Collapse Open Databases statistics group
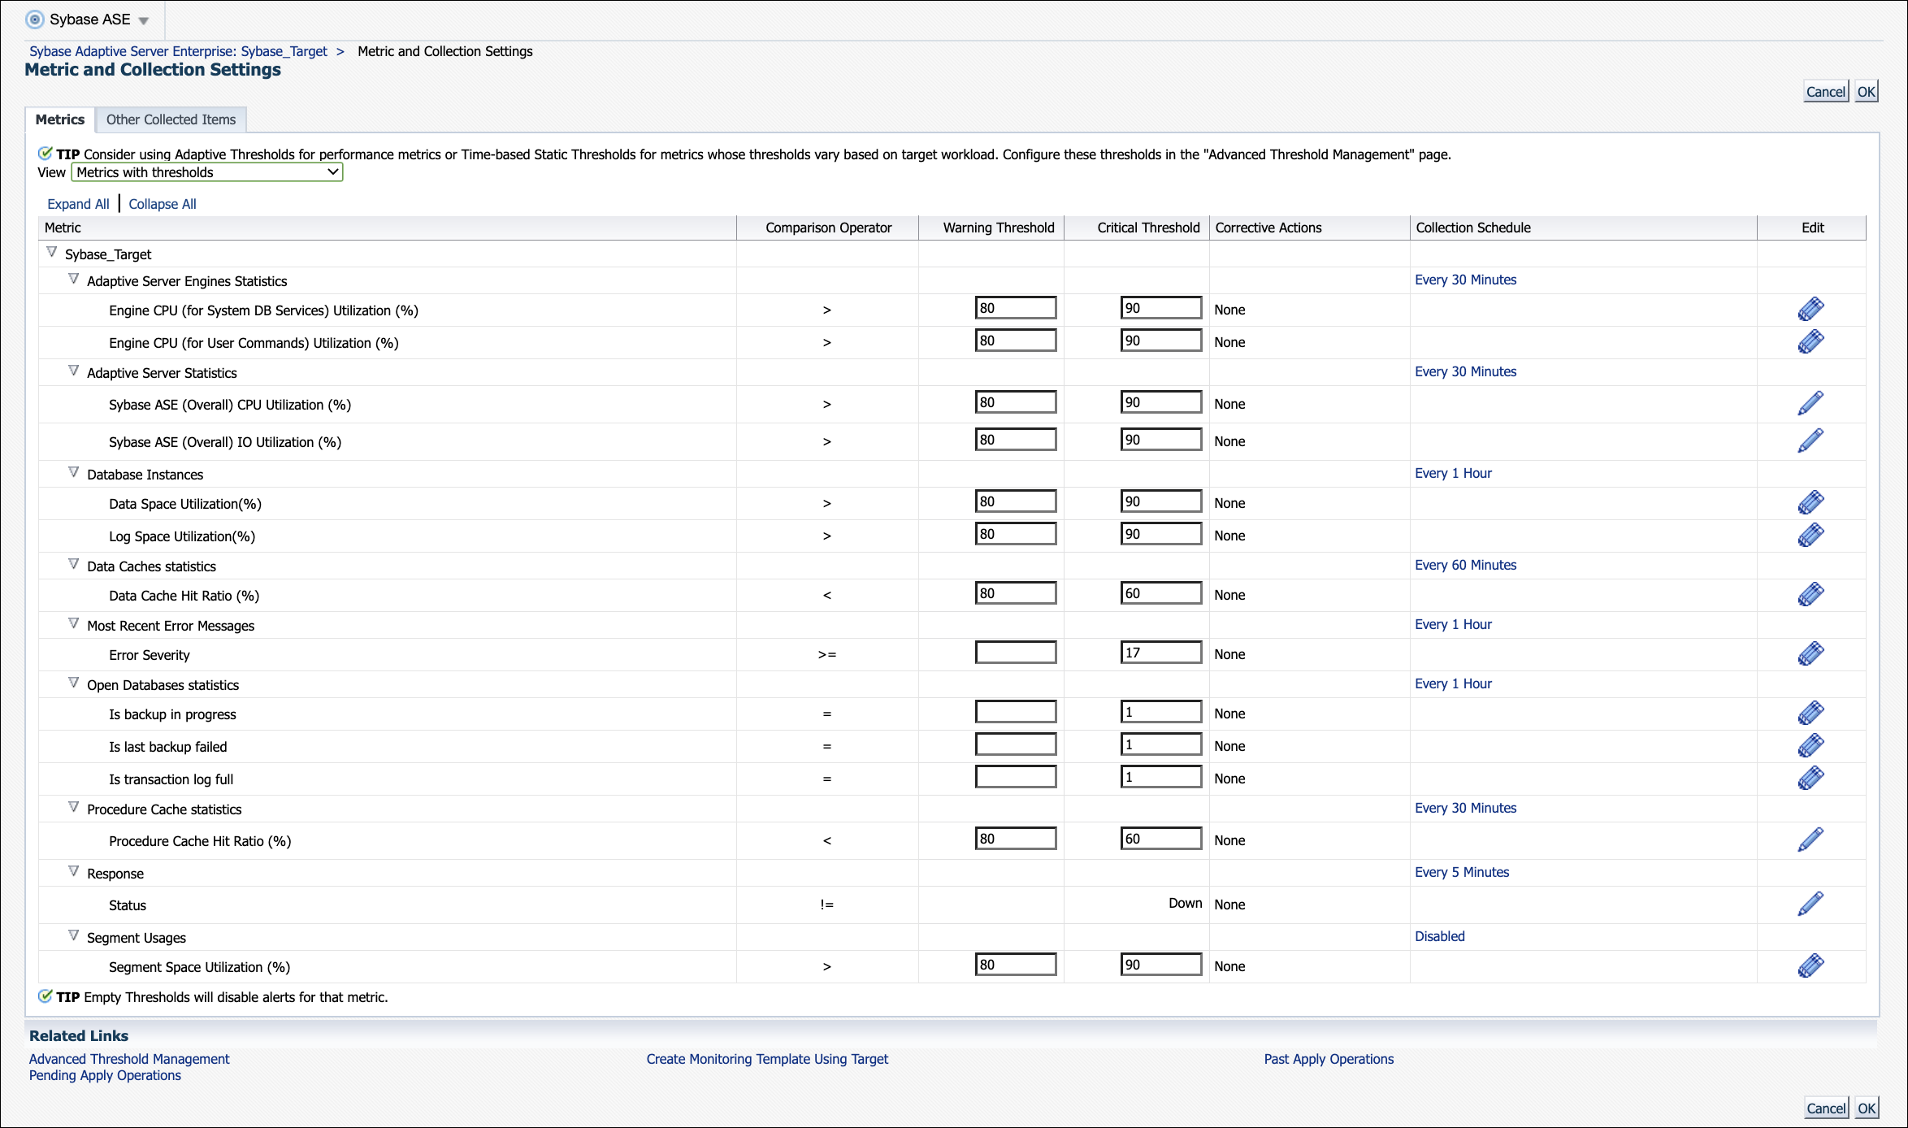Screen dimensions: 1908x1128 [x=74, y=683]
